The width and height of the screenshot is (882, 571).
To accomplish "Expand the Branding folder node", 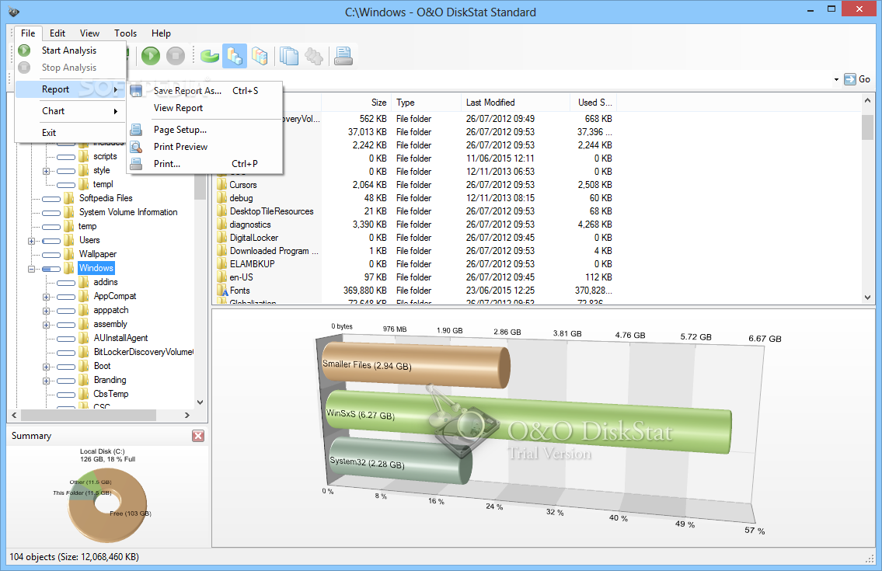I will point(46,381).
